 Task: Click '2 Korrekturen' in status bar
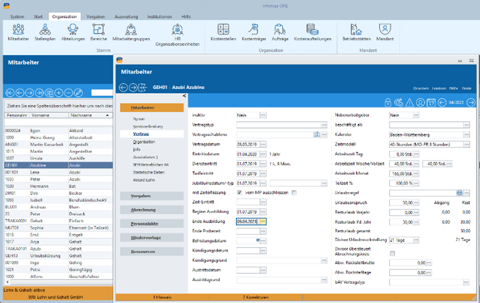255,297
